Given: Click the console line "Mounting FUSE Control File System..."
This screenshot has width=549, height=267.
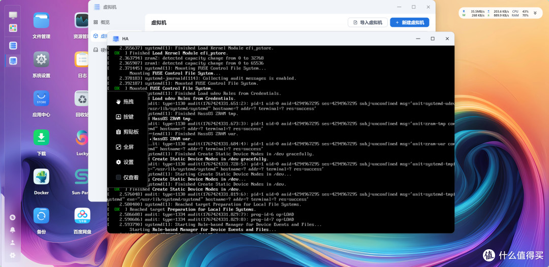Looking at the screenshot, I should (x=176, y=74).
